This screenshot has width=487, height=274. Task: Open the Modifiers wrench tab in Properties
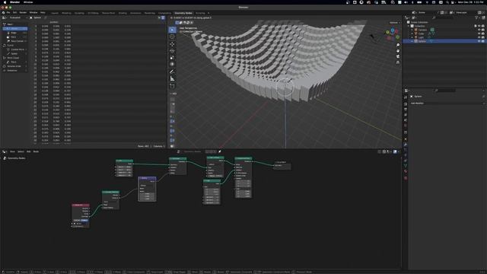point(406,145)
